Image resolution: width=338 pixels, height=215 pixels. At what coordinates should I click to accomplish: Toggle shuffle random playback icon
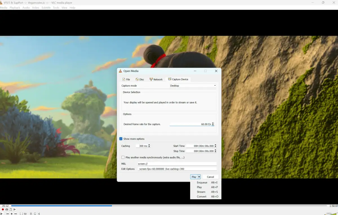39,214
